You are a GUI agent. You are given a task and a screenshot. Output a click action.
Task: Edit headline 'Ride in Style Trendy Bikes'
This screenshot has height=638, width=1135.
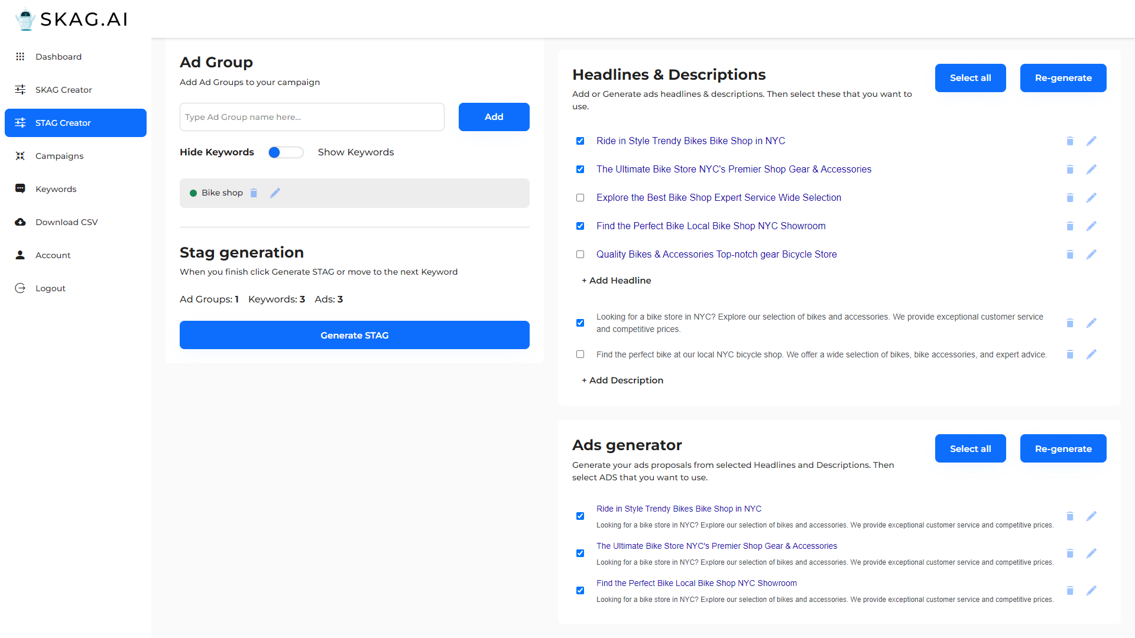[x=1091, y=141]
